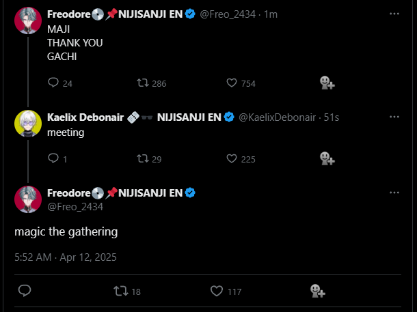Screen dimensions: 417x312
Task: Like the magic the gathering tweet
Action: point(217,291)
